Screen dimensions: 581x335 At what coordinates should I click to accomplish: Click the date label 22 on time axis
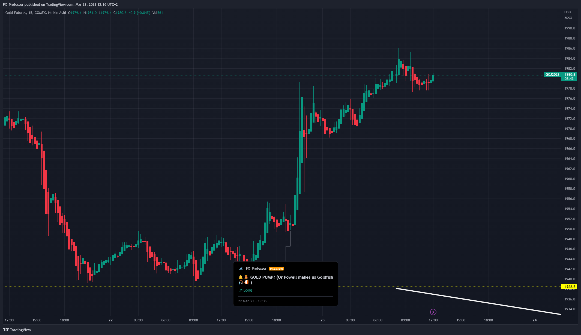point(110,320)
